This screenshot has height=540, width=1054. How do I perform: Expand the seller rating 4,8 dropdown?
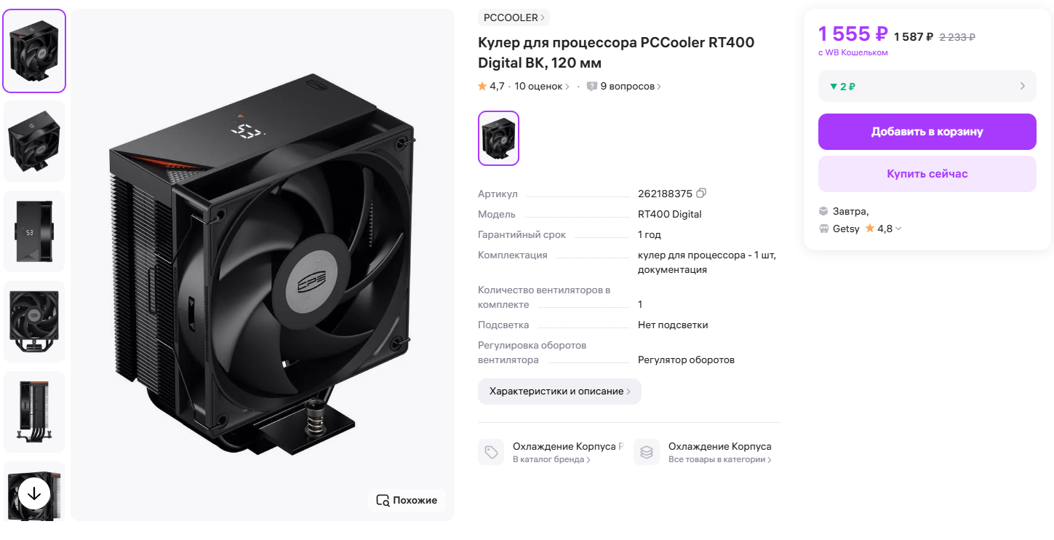pos(898,229)
